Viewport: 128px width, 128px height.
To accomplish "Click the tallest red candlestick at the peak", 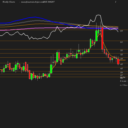I will point(102,38).
